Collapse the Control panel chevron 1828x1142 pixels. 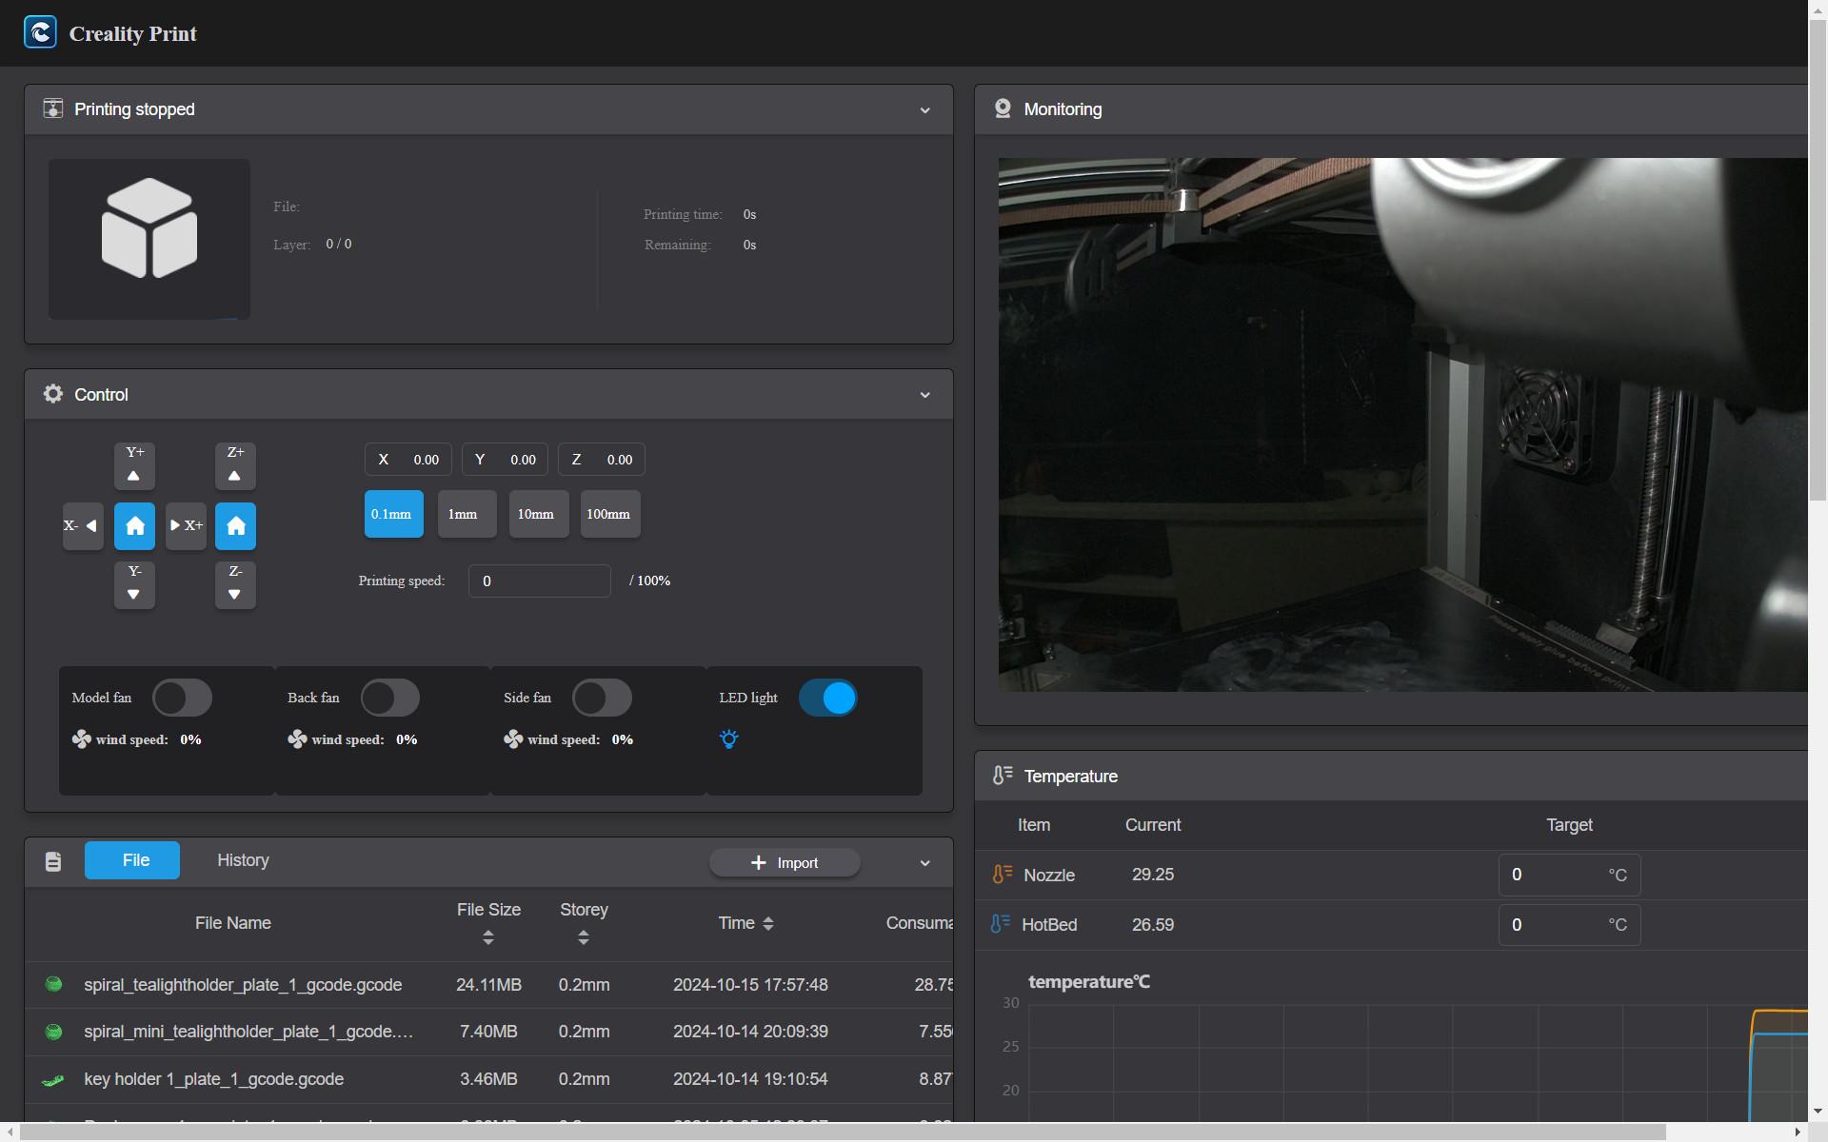point(924,395)
